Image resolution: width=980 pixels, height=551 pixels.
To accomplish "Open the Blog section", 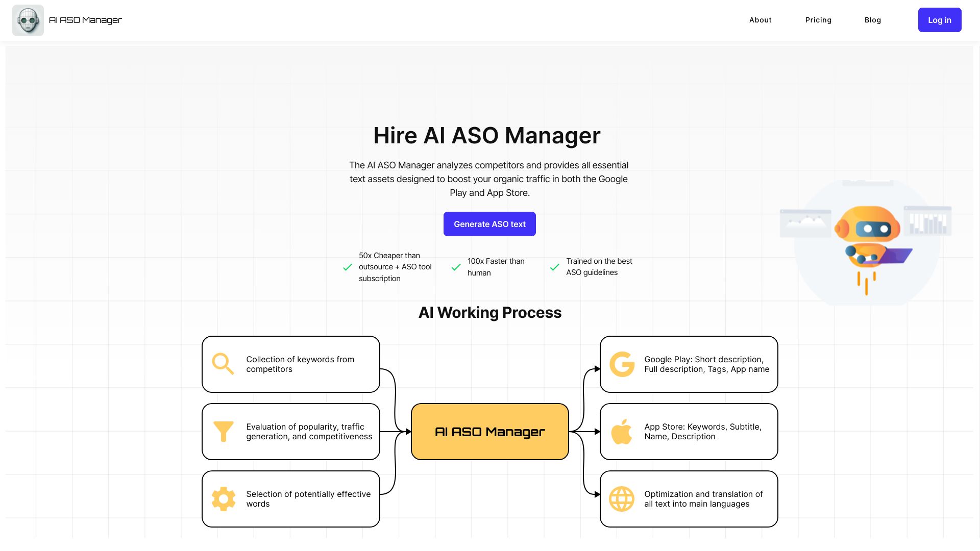I will 873,20.
